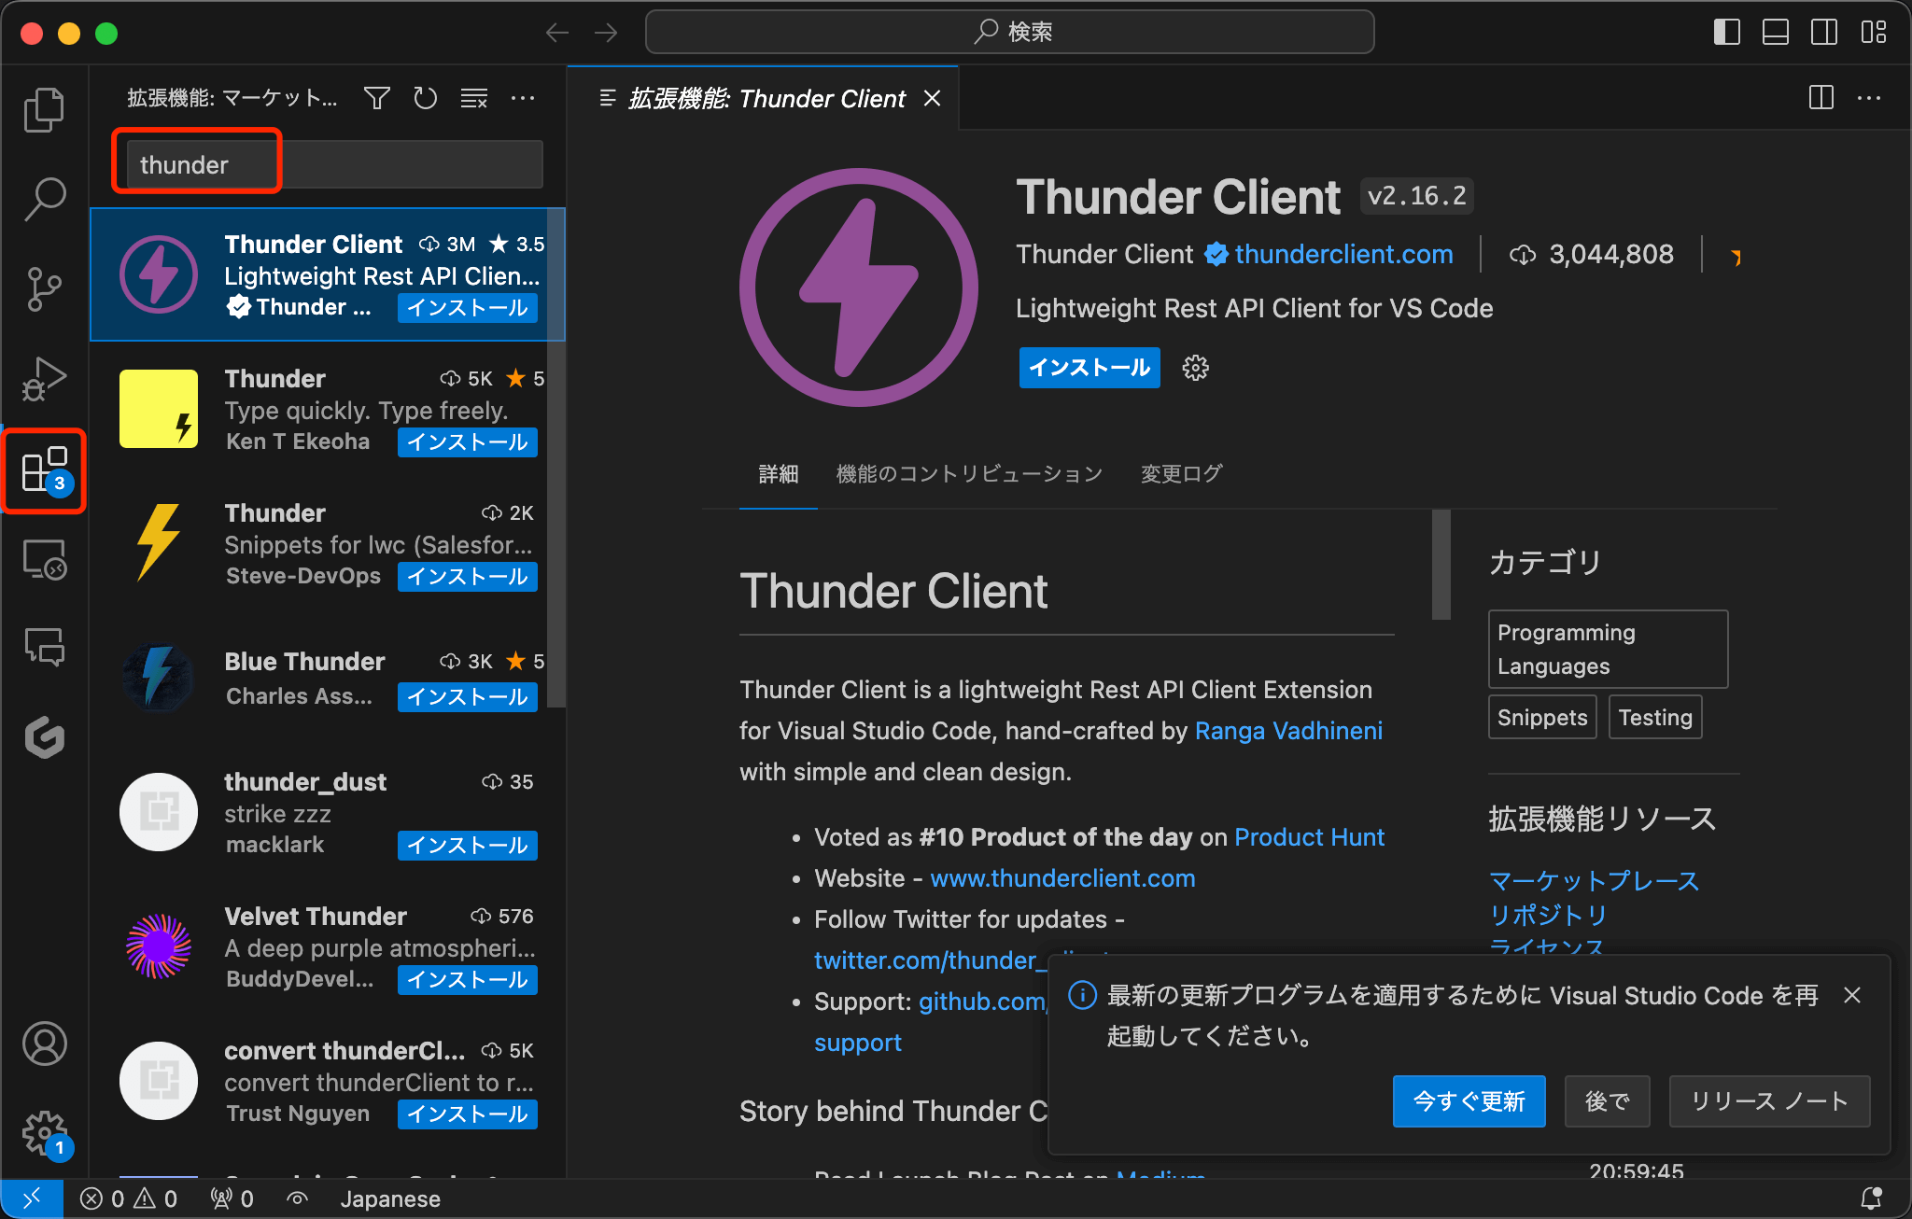Install Thunder by Steve-DevOps

tap(467, 577)
